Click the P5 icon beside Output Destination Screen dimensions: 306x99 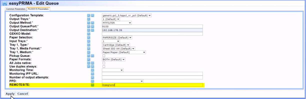tap(93, 30)
